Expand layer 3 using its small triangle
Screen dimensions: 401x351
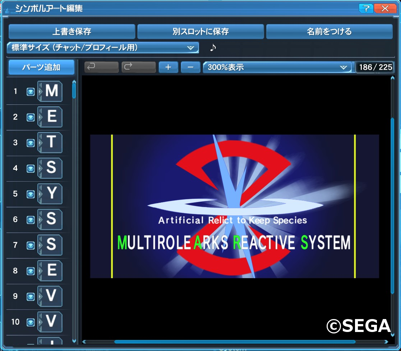tap(40, 142)
